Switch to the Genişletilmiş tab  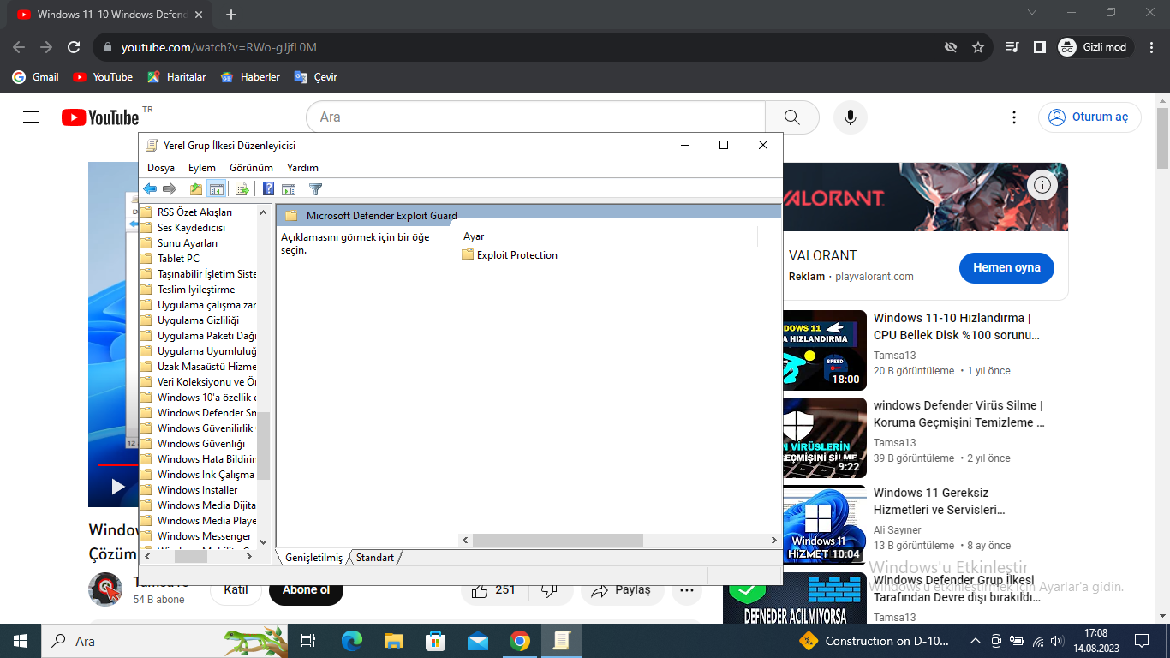[313, 558]
